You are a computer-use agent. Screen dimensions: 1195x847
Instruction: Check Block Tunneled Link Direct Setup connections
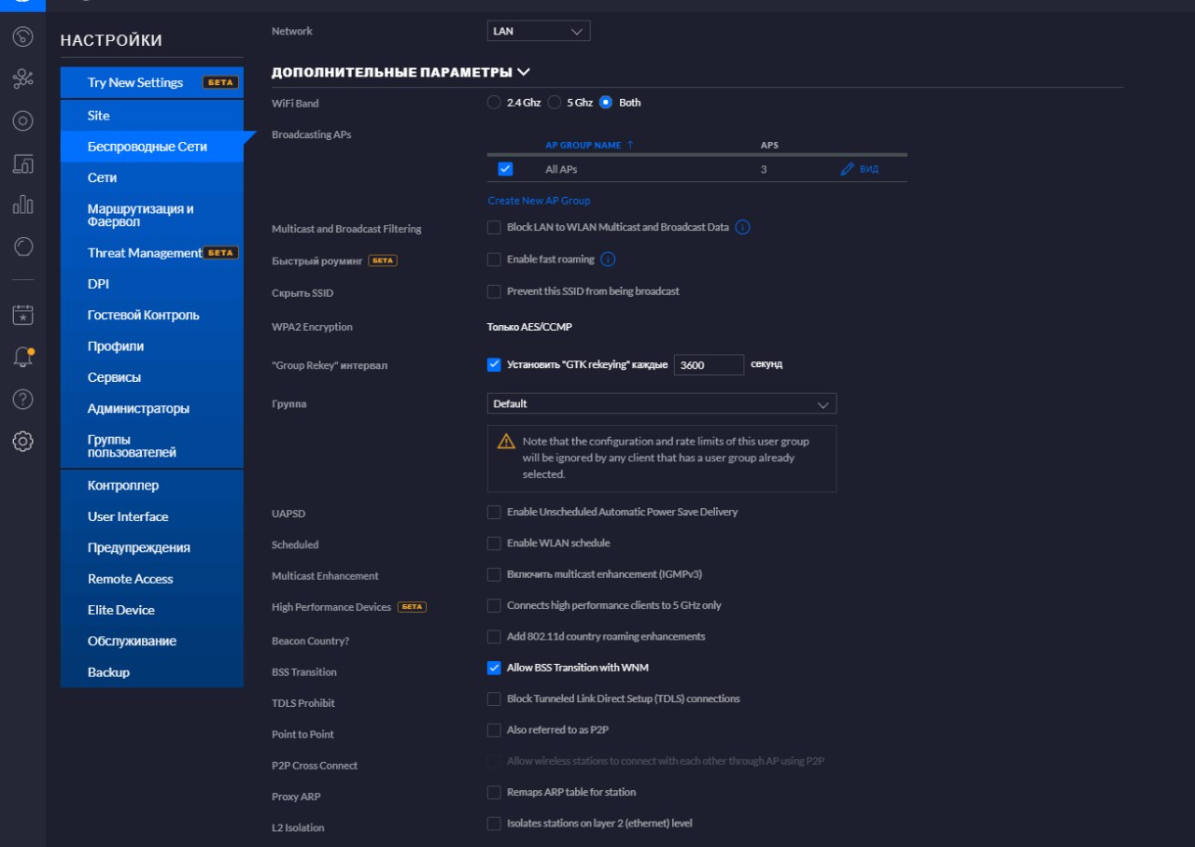click(494, 699)
